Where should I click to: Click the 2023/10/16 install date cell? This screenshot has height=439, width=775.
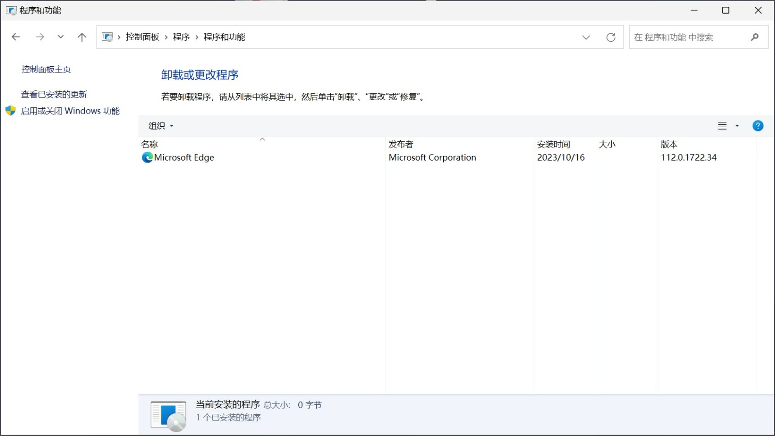click(560, 157)
